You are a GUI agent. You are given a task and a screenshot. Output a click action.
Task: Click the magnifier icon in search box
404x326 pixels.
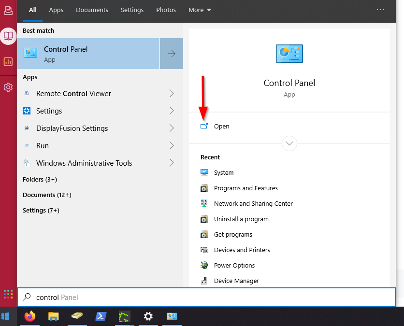27,297
